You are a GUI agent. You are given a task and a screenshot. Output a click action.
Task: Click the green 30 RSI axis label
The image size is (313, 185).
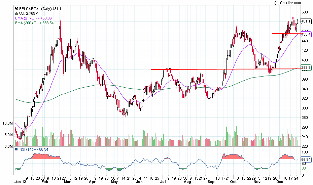[x=304, y=168]
